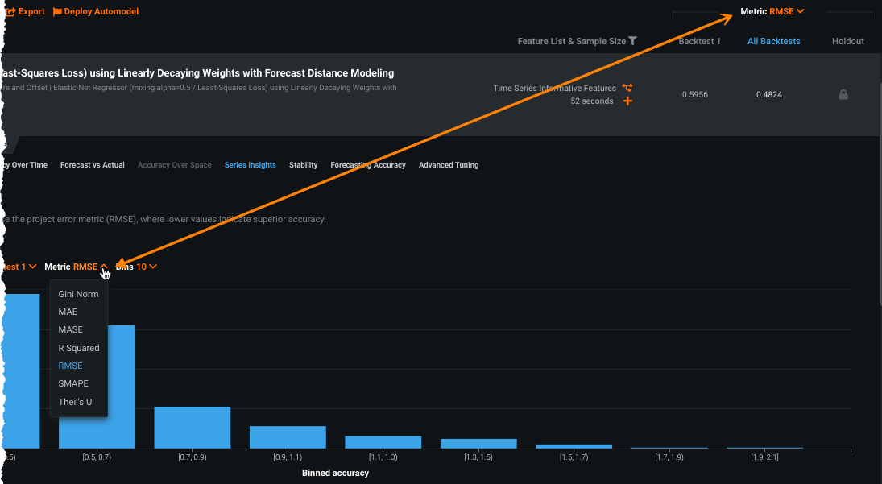Image resolution: width=882 pixels, height=484 pixels.
Task: Choose Theil's U metric
Action: pyautogui.click(x=75, y=401)
